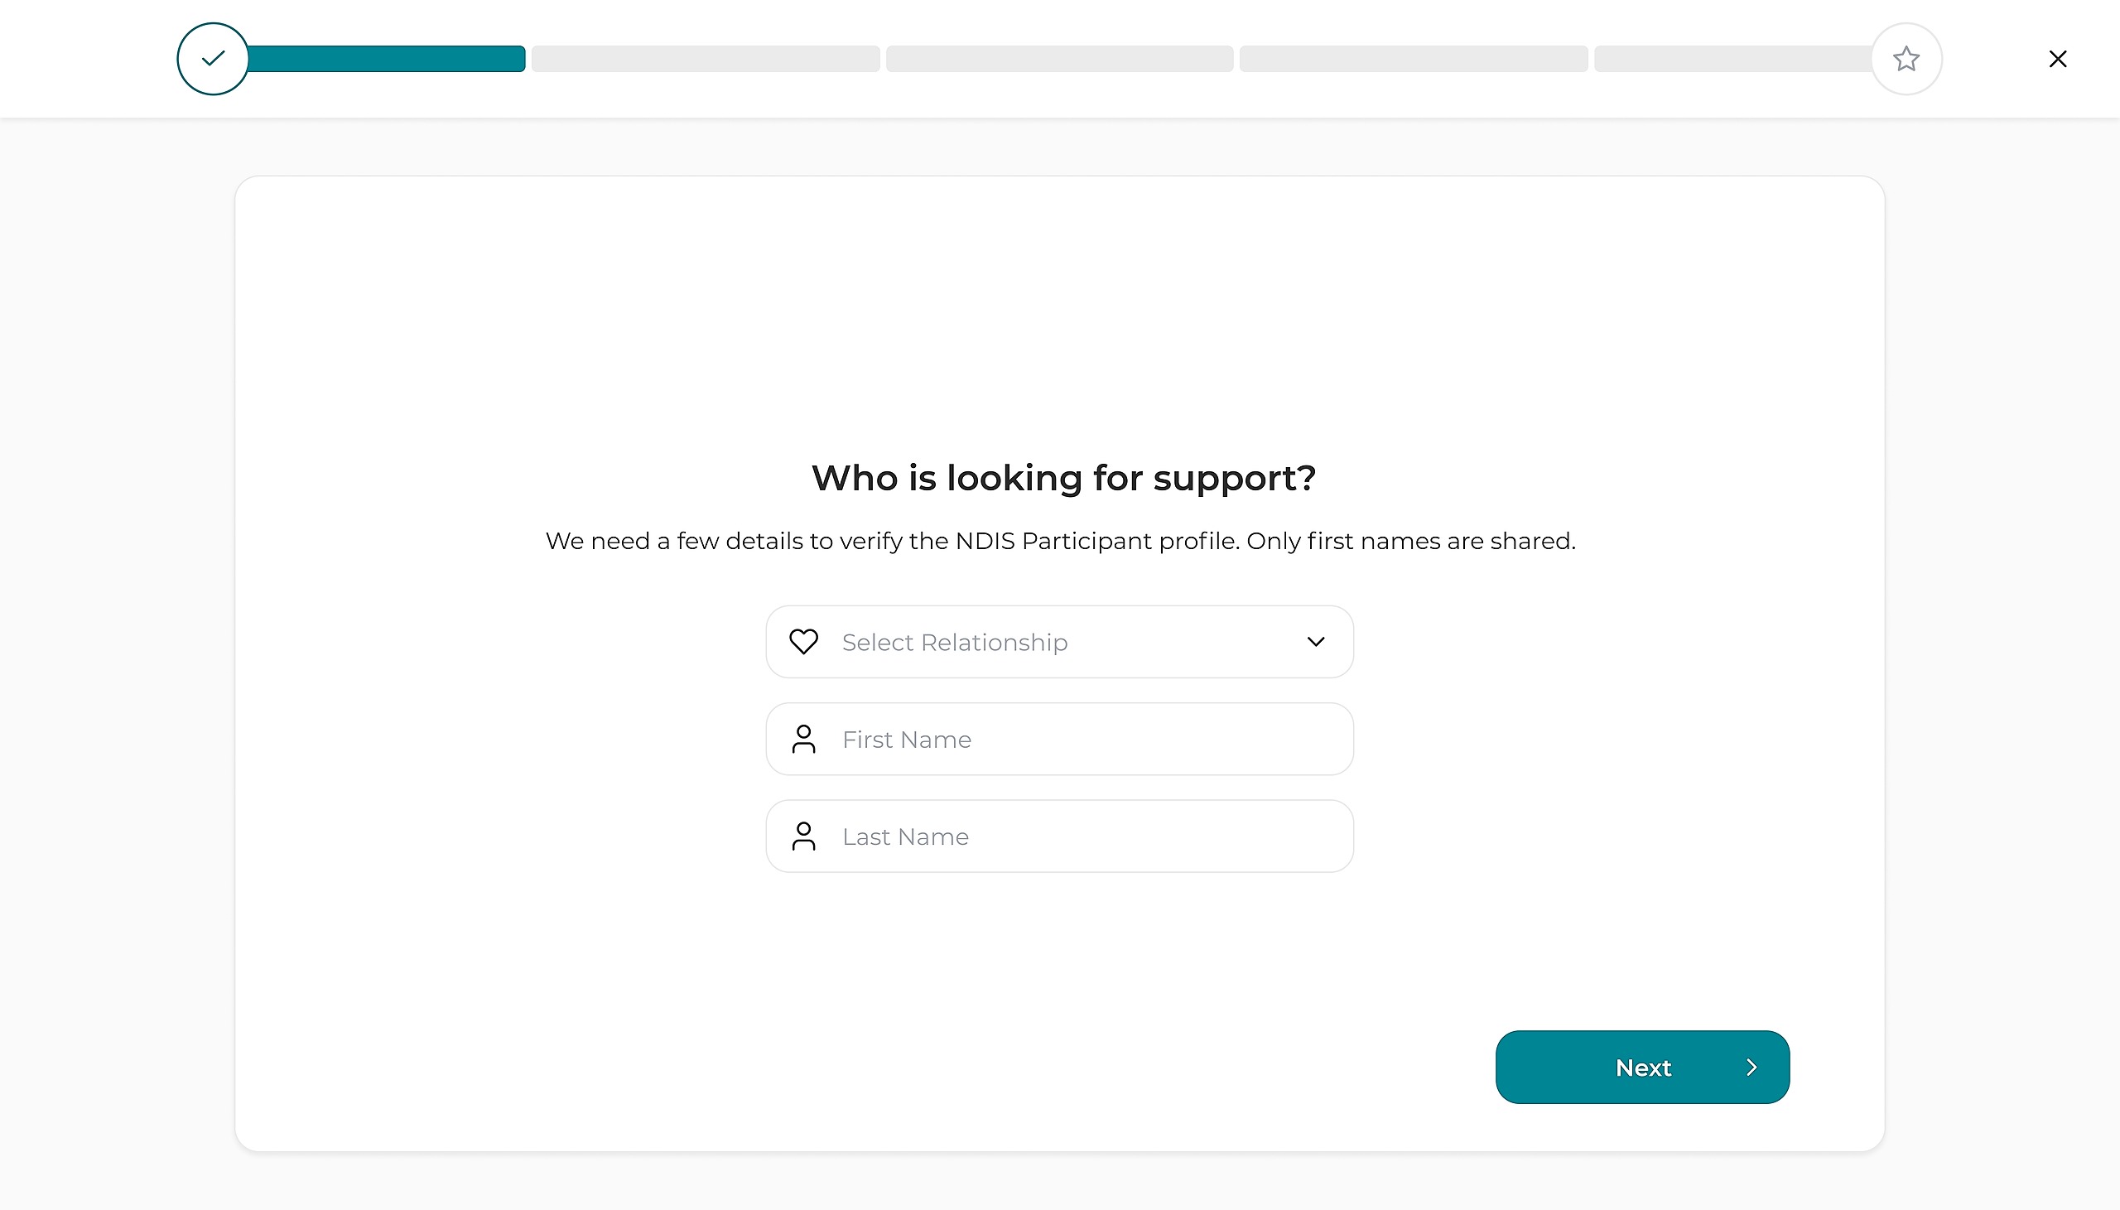
Task: Click the fourth progress bar segment
Action: click(x=1413, y=59)
